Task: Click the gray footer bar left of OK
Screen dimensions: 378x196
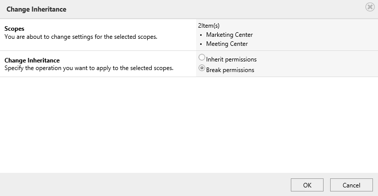Action: coord(145,184)
